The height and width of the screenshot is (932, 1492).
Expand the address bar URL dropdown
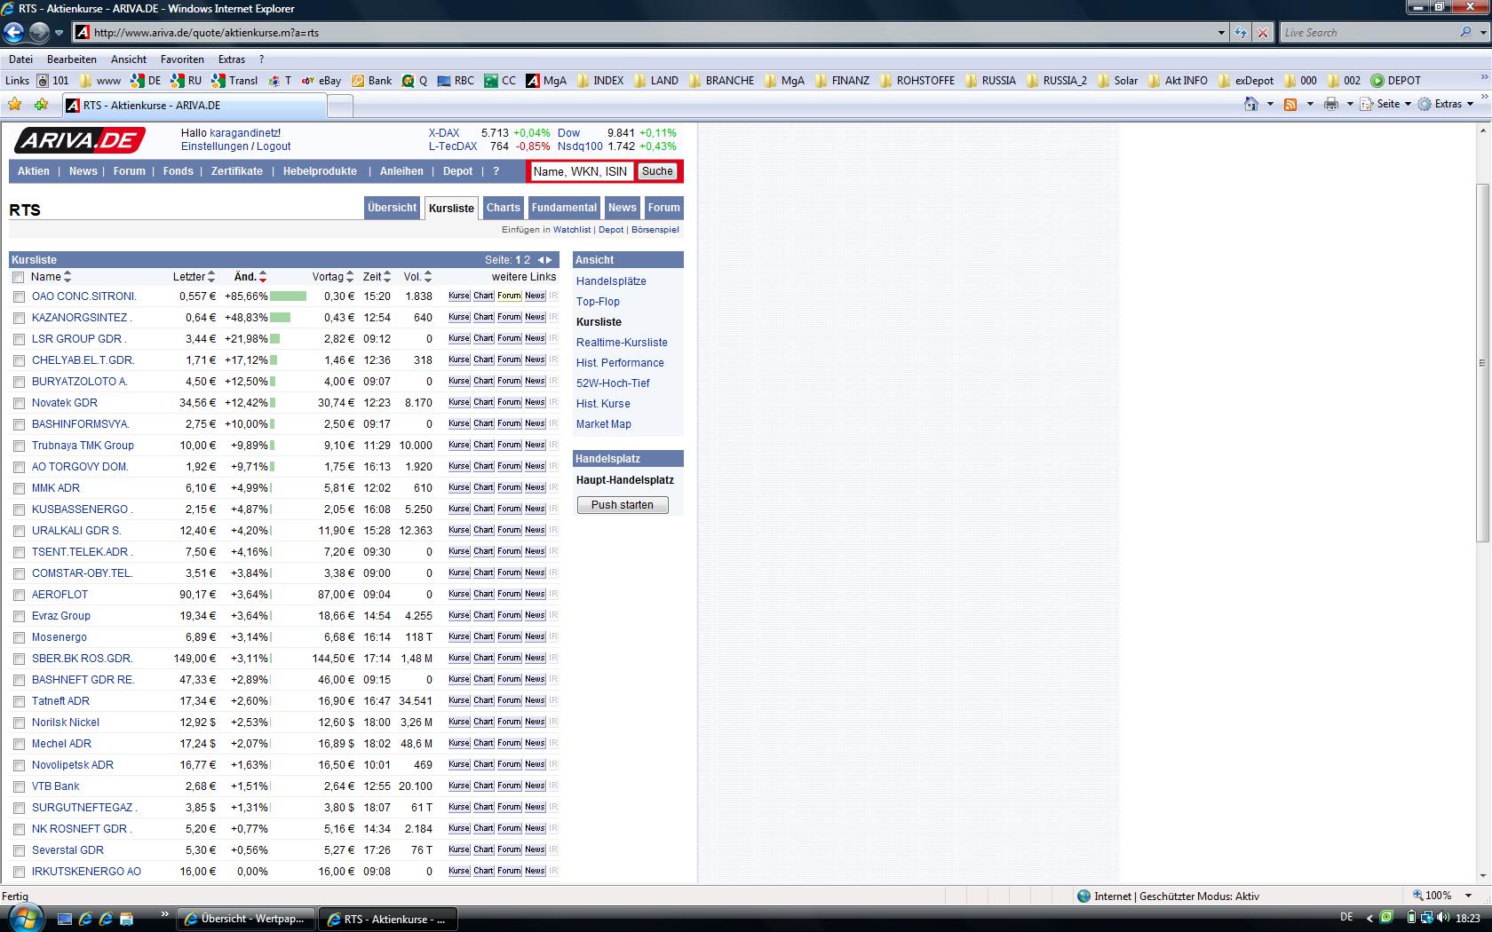1221,33
